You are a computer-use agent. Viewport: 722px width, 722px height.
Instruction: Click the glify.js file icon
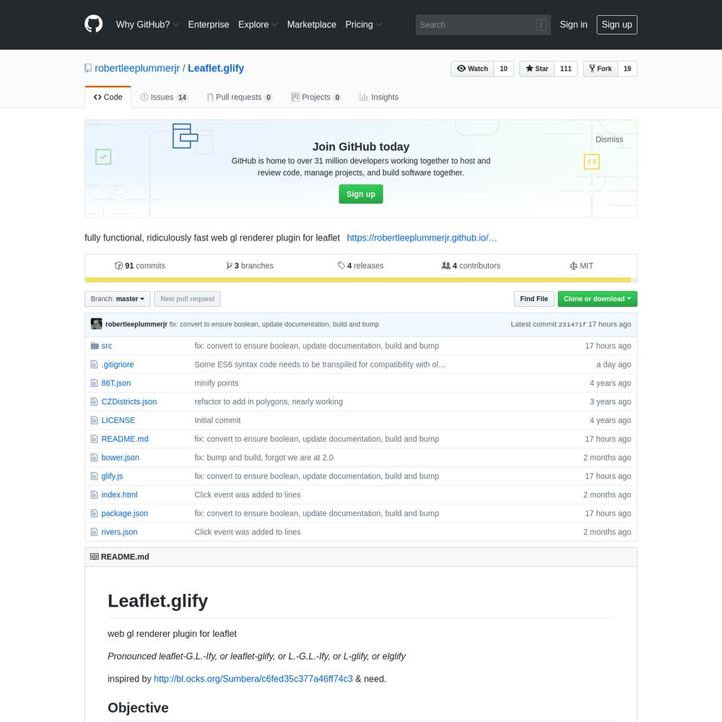click(94, 476)
